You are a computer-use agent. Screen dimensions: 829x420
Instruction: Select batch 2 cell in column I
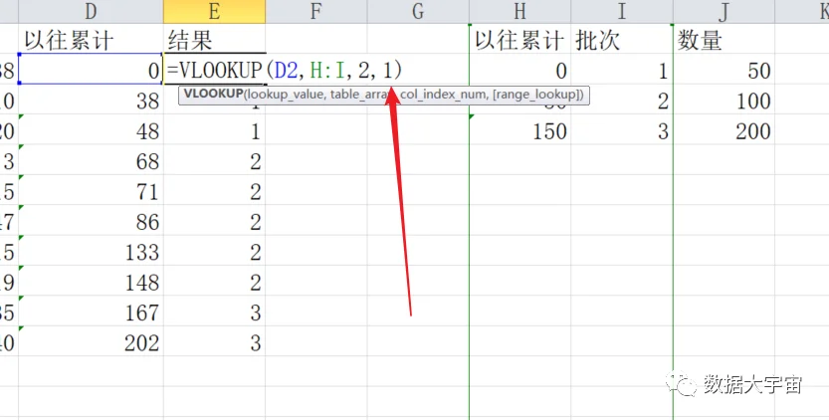[x=622, y=100]
